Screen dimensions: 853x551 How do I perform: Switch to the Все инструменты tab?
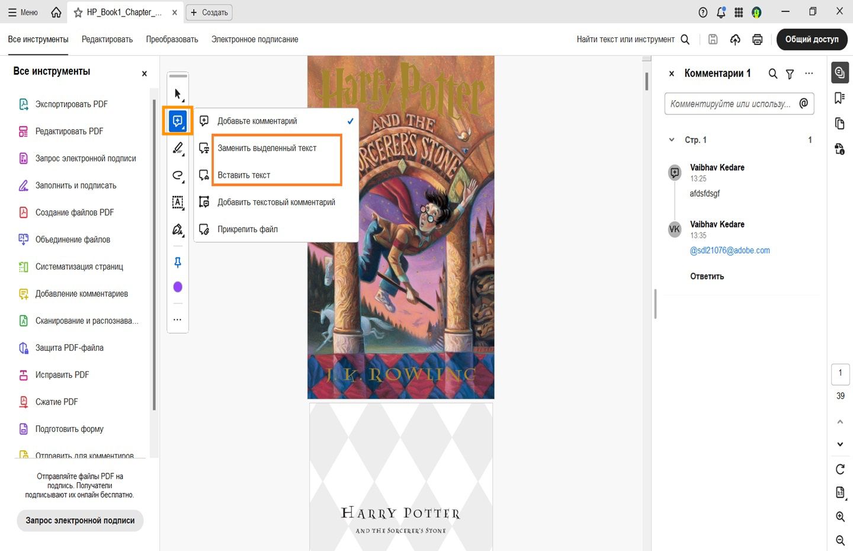38,39
